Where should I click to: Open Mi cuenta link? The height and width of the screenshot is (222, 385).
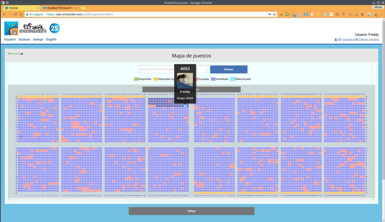(x=345, y=40)
